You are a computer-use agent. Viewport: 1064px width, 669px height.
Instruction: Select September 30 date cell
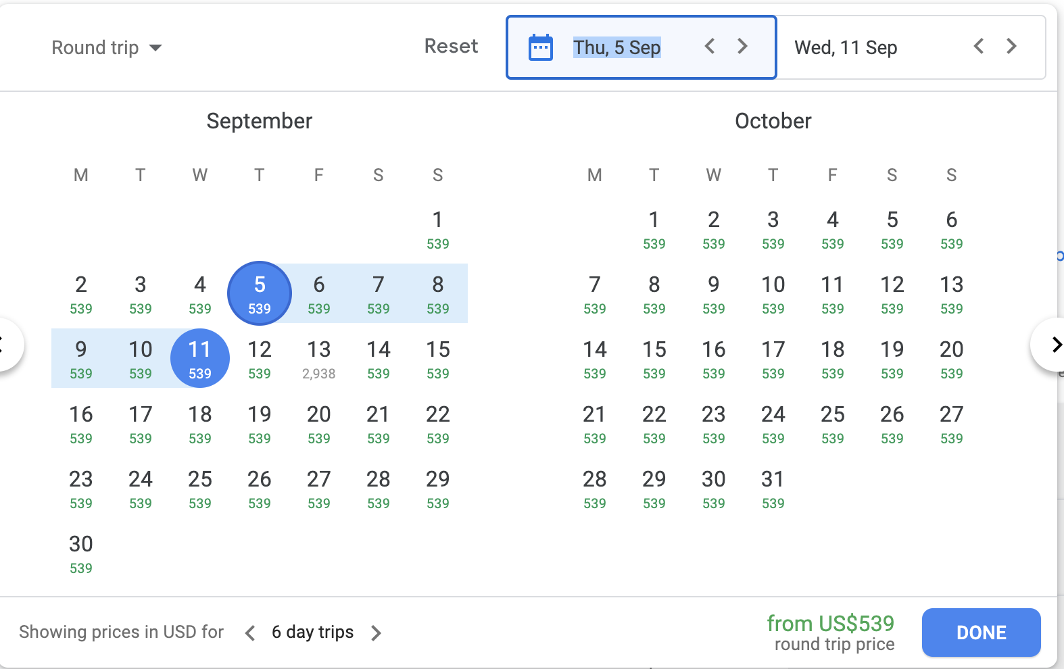click(x=81, y=553)
